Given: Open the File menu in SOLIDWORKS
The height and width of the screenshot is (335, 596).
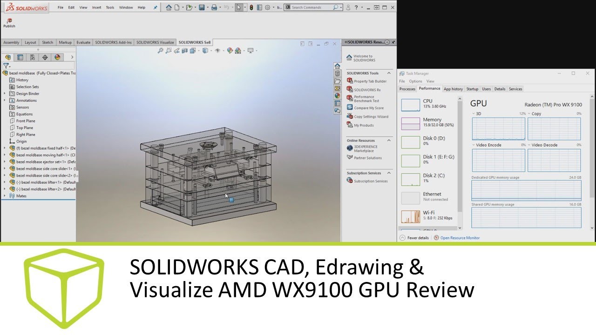Looking at the screenshot, I should click(x=61, y=7).
